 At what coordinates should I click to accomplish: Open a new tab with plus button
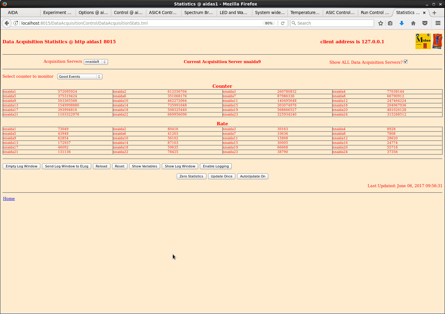434,12
